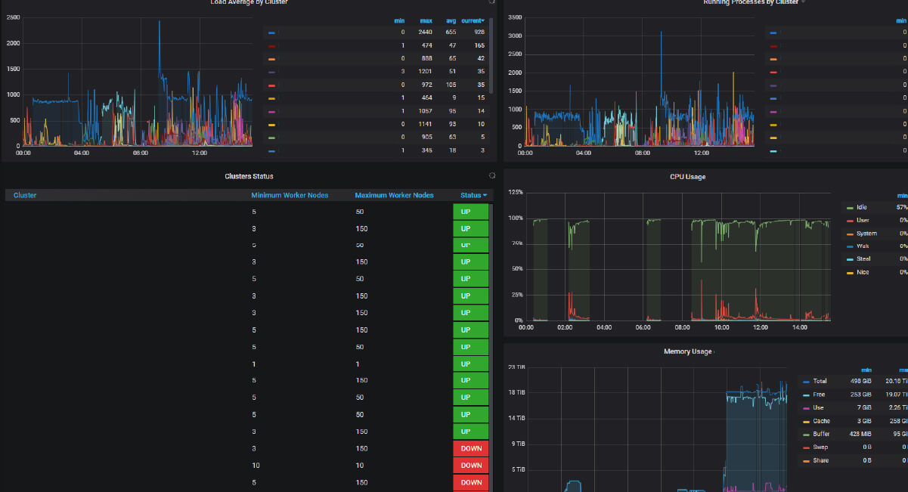908x492 pixels.
Task: Select max value 2440 in Load Average legend
Action: pos(425,33)
